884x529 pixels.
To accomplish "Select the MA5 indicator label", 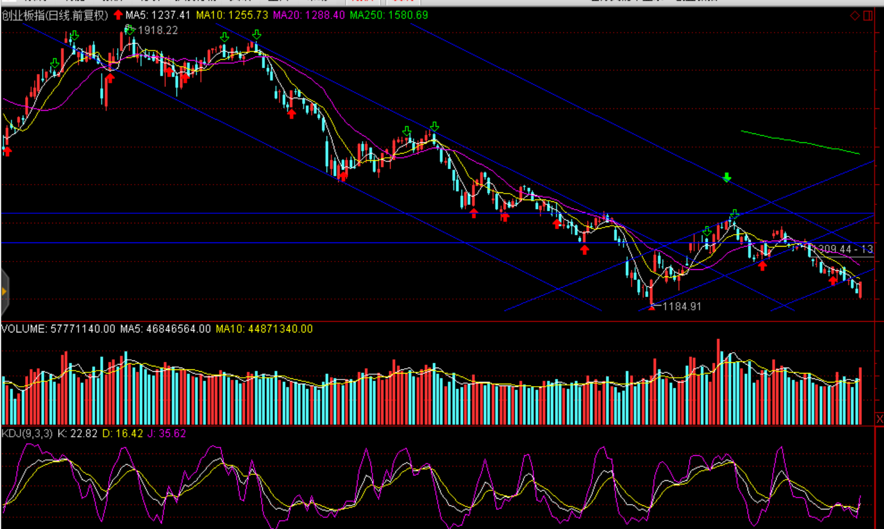I will pos(158,15).
